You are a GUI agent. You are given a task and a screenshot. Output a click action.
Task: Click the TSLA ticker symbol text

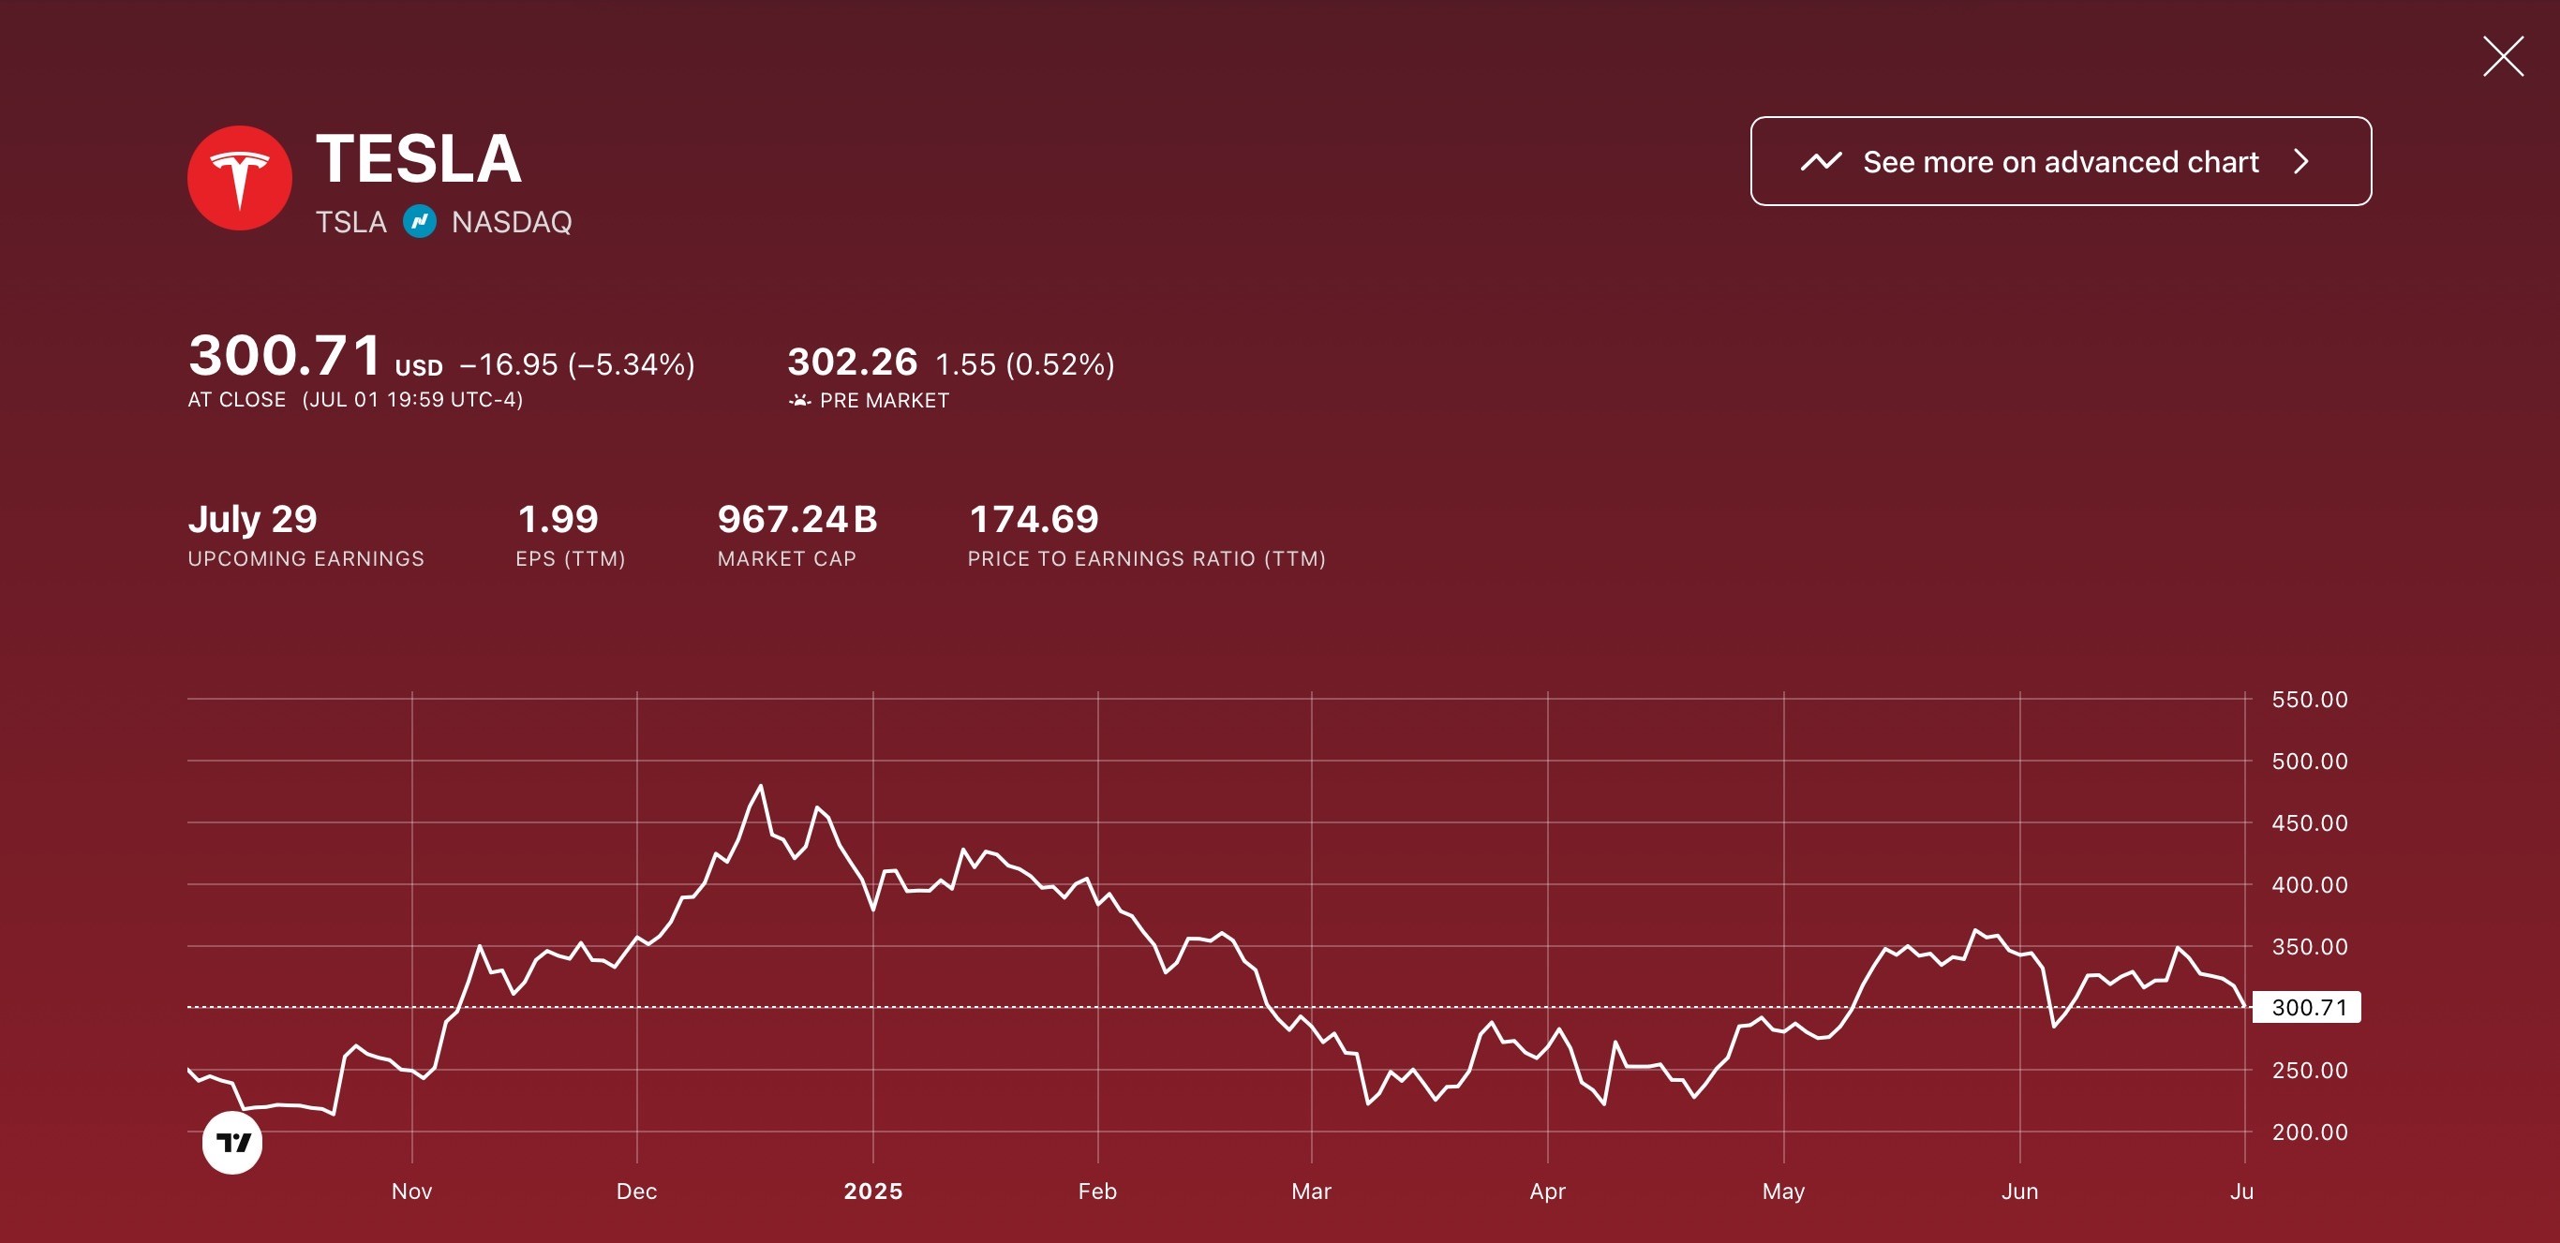[350, 222]
